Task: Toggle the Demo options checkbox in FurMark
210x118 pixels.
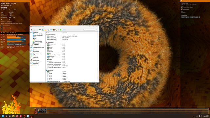Action: coord(2,26)
